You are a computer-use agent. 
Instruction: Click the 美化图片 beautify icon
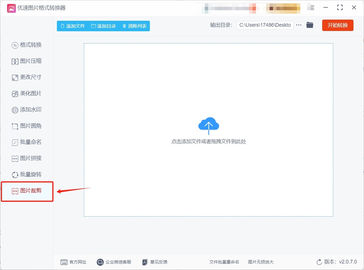[15, 94]
